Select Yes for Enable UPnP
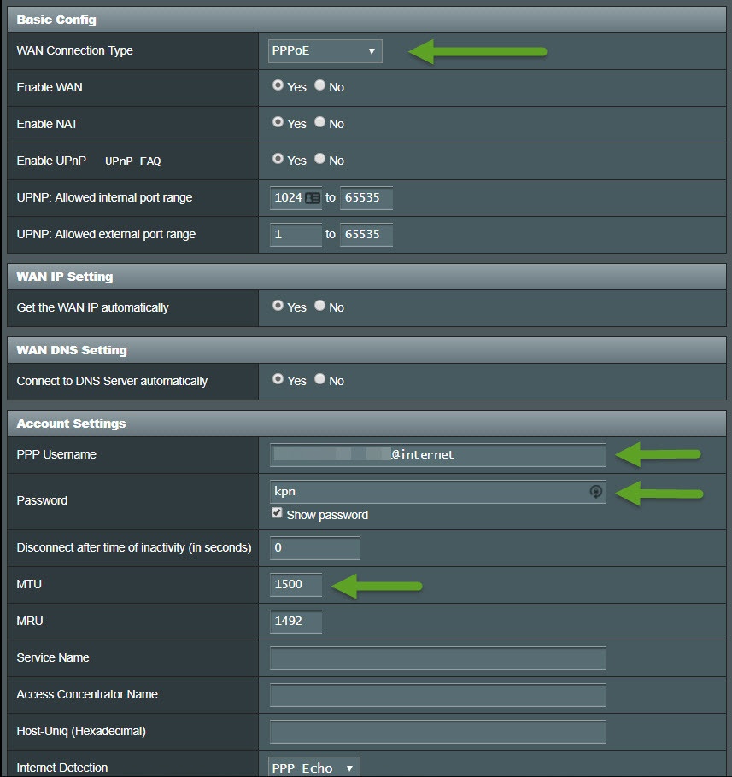The height and width of the screenshot is (777, 732). pyautogui.click(x=278, y=160)
